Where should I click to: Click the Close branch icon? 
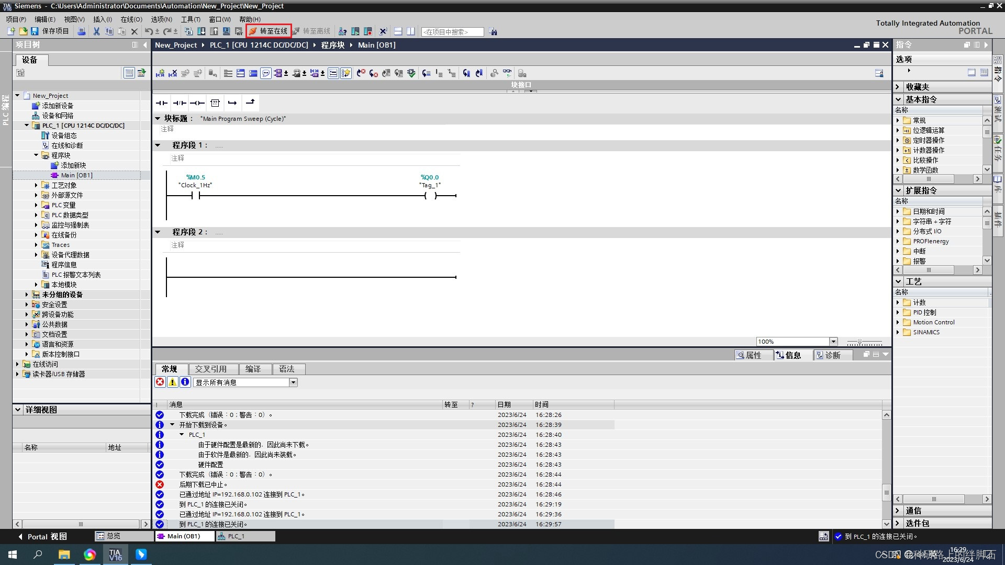250,103
